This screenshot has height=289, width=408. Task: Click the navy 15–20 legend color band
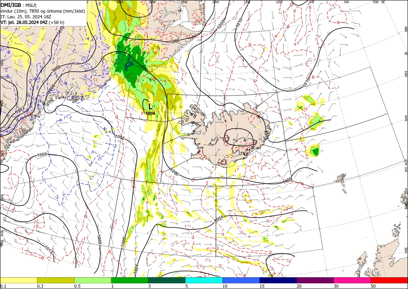278,280
